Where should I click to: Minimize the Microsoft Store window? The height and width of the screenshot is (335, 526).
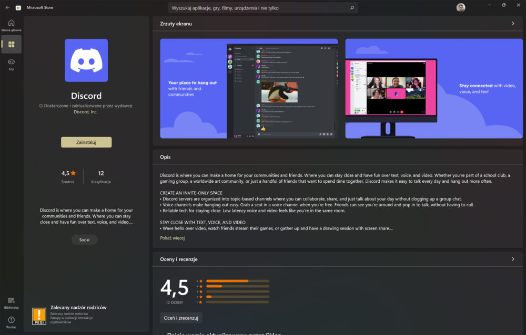[489, 5]
